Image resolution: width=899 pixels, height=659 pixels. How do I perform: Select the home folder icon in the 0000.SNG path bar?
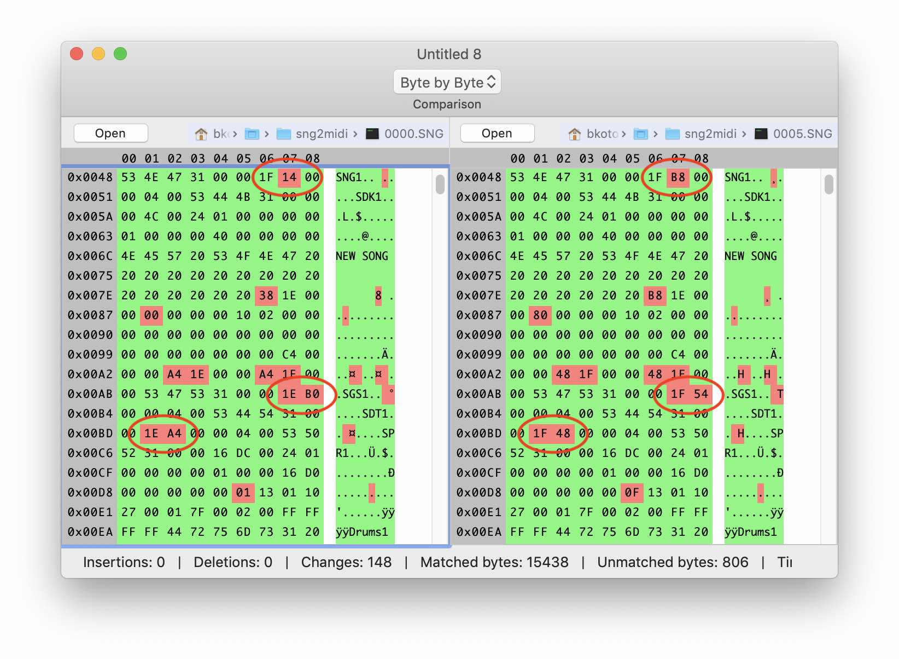click(x=201, y=134)
